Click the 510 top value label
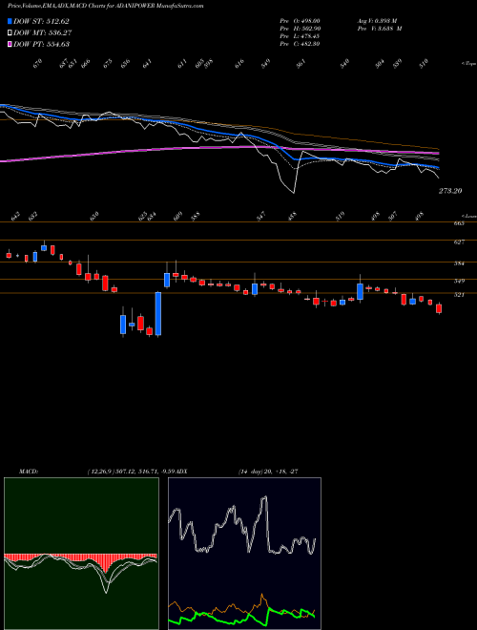This screenshot has height=630, width=477. [424, 64]
